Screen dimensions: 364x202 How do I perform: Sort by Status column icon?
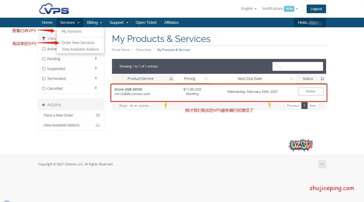pyautogui.click(x=322, y=79)
